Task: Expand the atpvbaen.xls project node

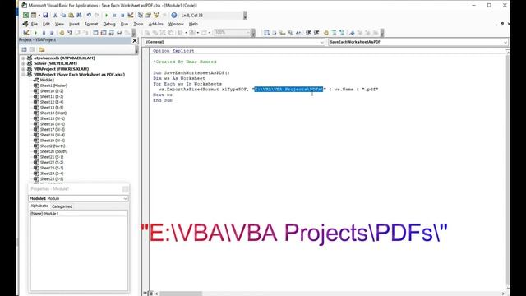Action: pos(24,58)
